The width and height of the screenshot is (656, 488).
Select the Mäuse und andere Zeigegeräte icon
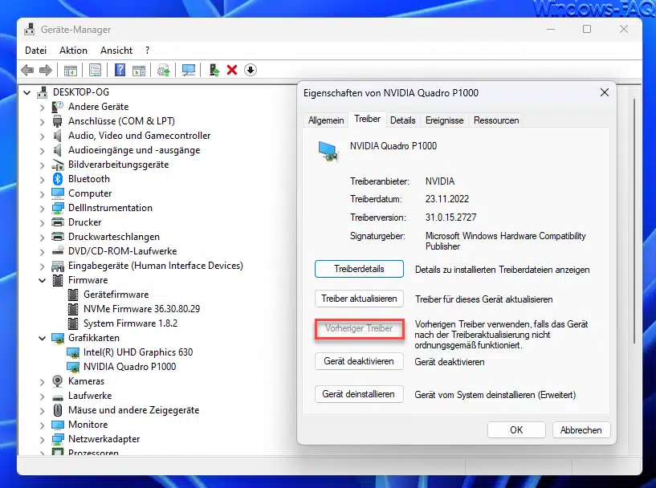coord(58,410)
